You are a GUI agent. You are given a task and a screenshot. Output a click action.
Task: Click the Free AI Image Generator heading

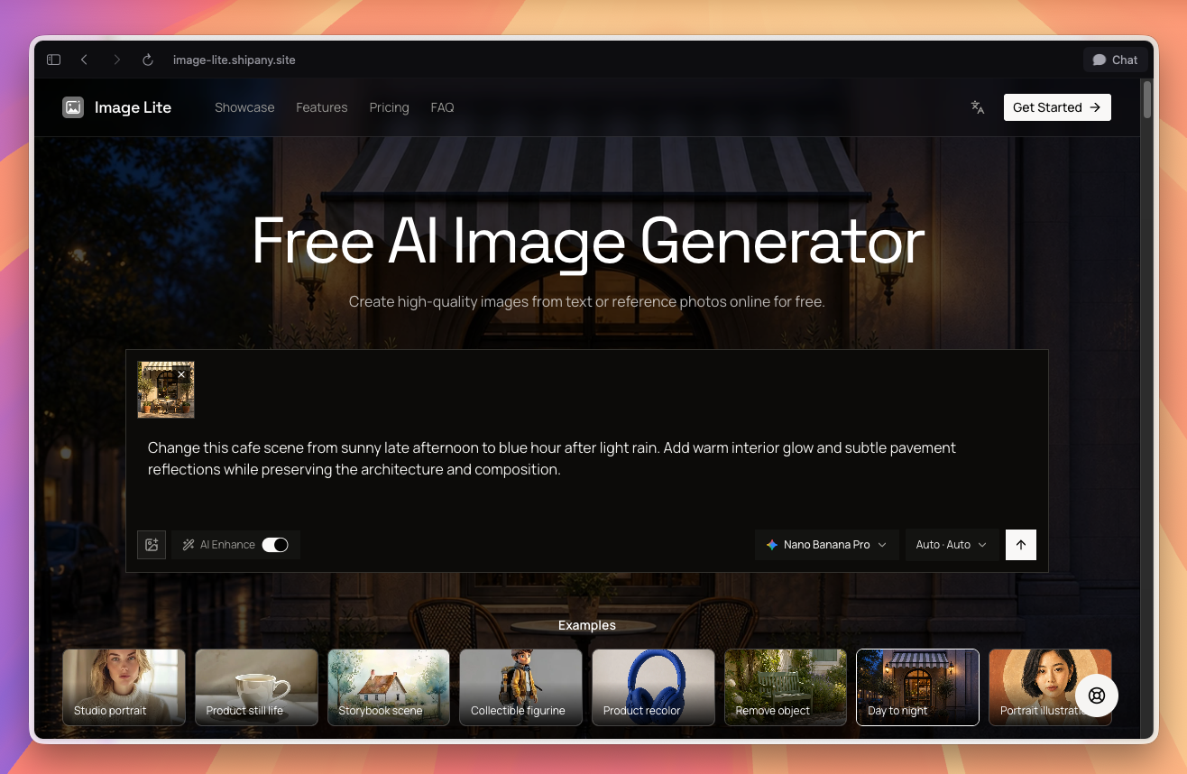588,242
